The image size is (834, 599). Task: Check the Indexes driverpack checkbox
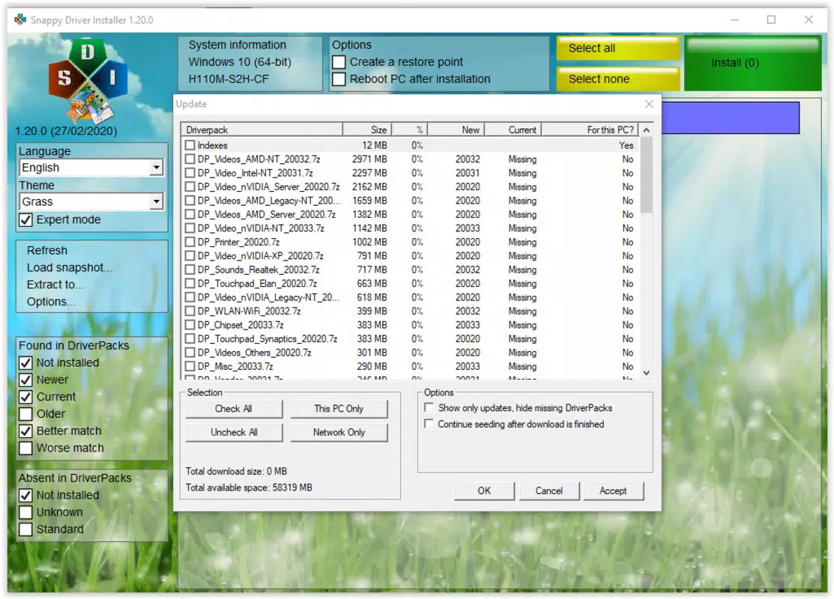(190, 145)
